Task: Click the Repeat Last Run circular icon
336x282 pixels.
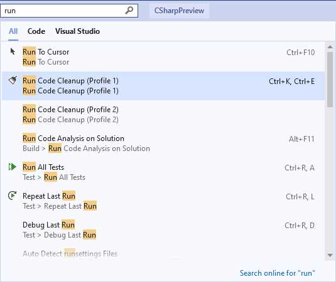Action: (12, 196)
